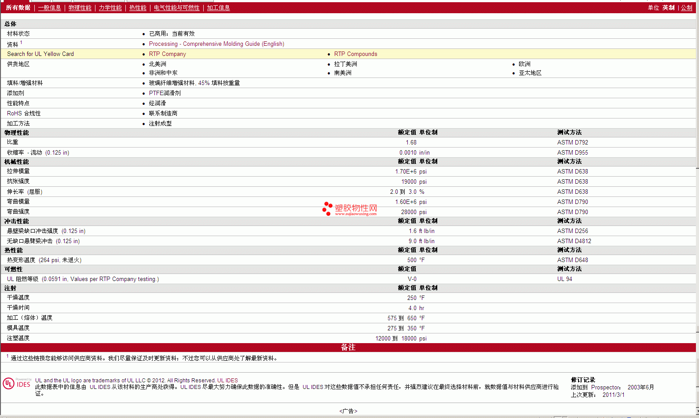699x418 pixels.
Task: Click the 注塑温度 row label
Action: pyautogui.click(x=18, y=338)
